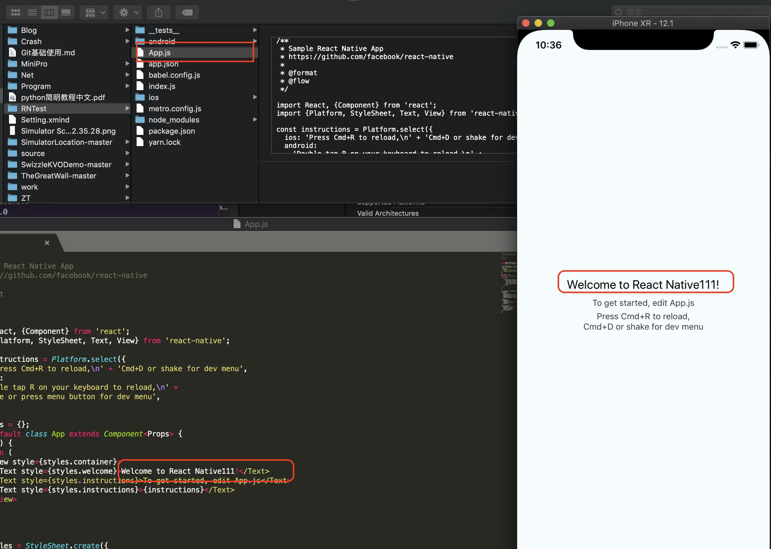Click the Edit Tags icon
This screenshot has width=771, height=549.
pos(187,12)
